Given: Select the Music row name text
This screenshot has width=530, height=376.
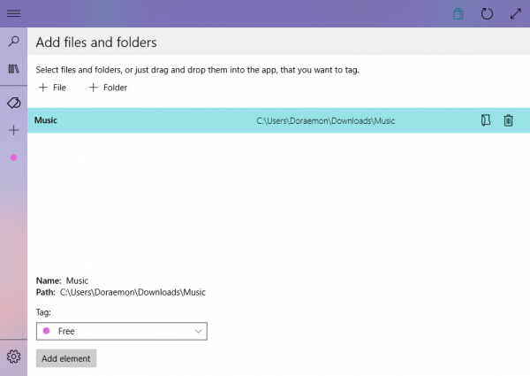Looking at the screenshot, I should click(x=46, y=120).
